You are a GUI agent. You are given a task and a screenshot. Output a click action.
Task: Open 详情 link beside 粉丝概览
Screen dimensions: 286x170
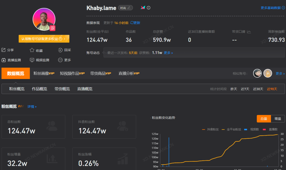click(32, 107)
